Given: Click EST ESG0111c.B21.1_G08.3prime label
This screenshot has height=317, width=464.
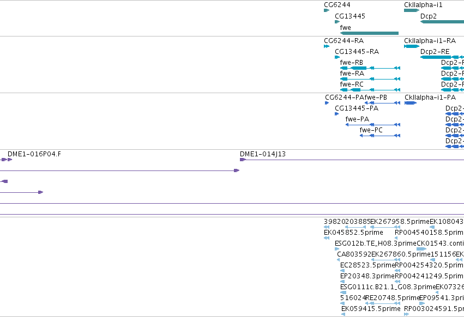Looking at the screenshot, I should point(388,288).
